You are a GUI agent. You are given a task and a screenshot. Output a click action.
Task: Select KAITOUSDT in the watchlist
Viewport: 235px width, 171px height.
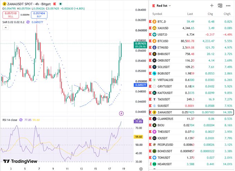[x=191, y=93]
